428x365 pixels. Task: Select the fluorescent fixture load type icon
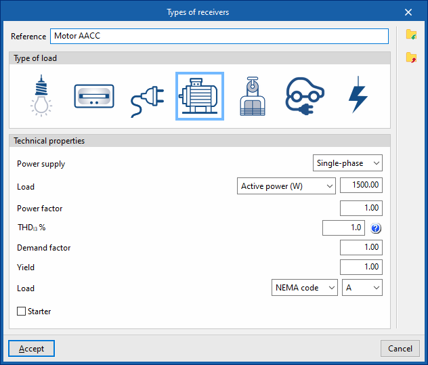(x=94, y=96)
